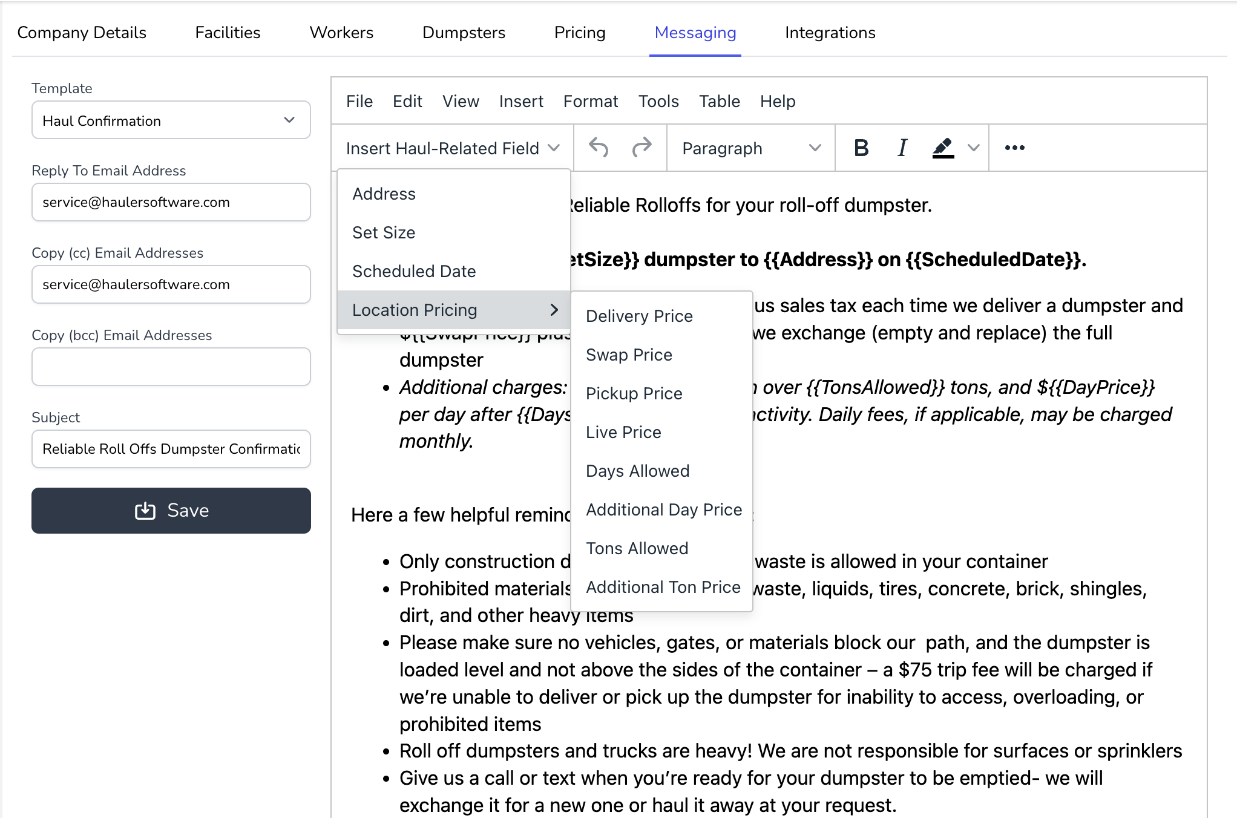Expand the Location Pricing submenu

pyautogui.click(x=454, y=310)
